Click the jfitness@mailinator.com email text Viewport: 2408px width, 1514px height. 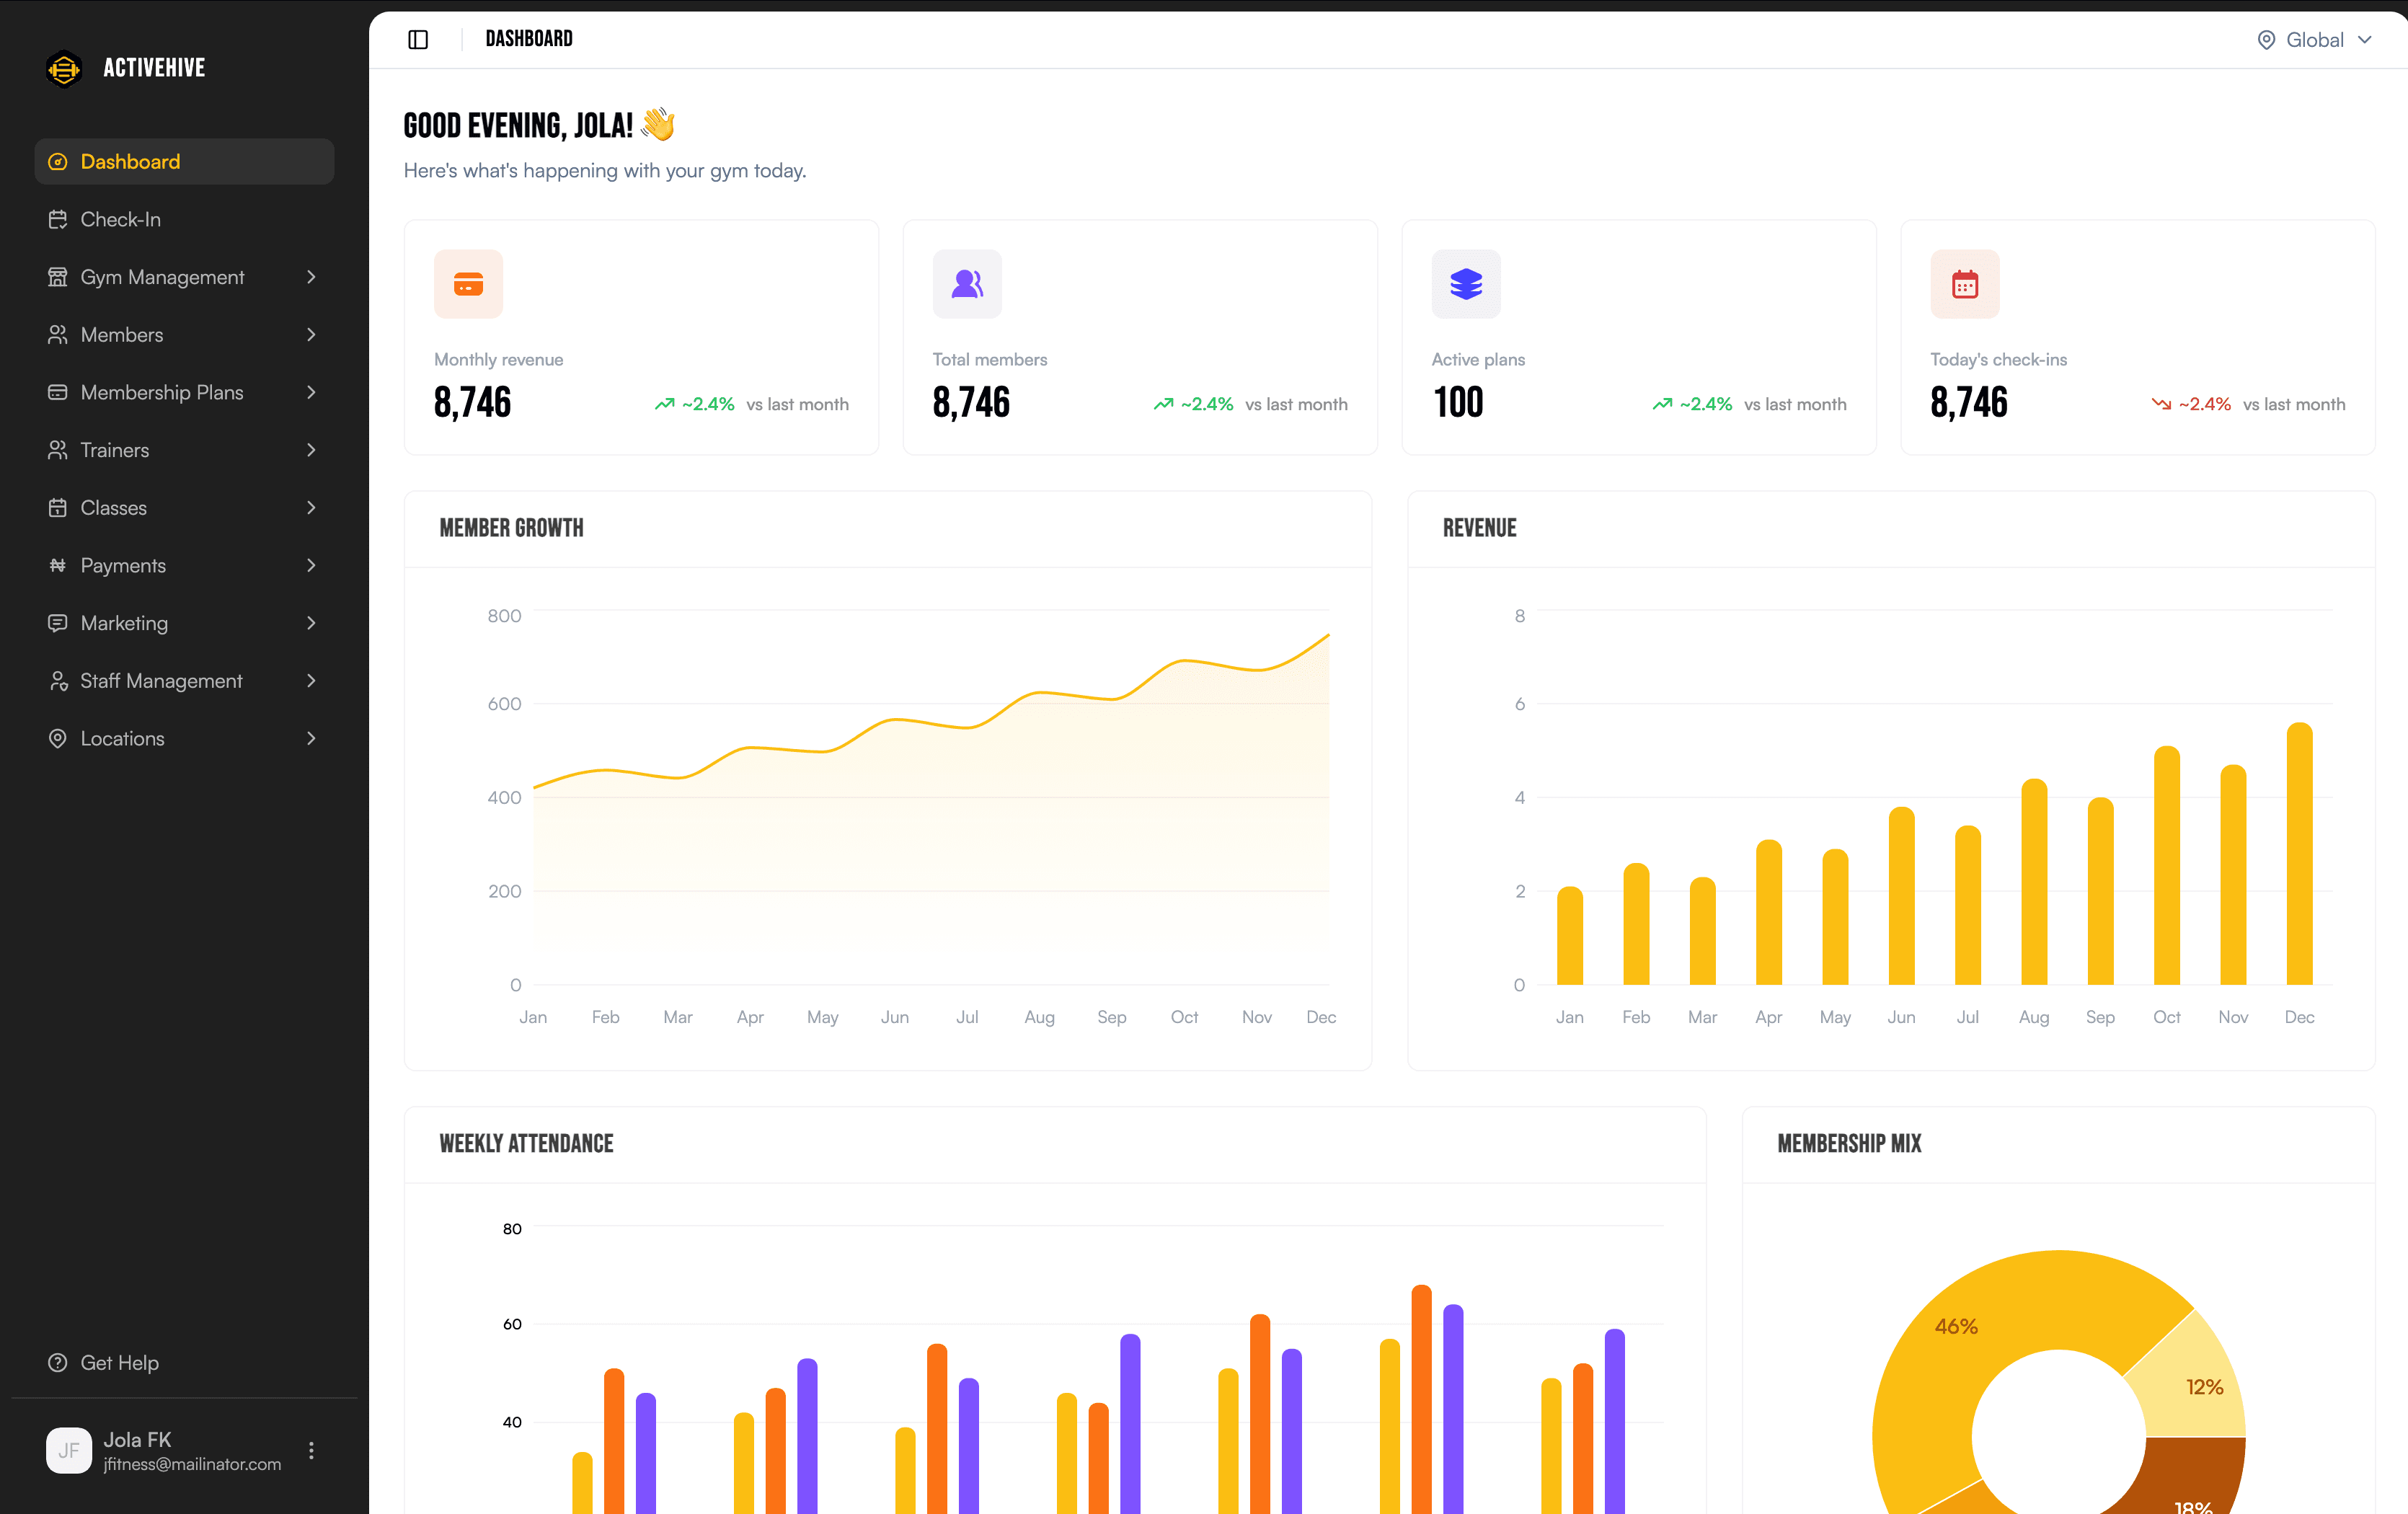pyautogui.click(x=192, y=1465)
